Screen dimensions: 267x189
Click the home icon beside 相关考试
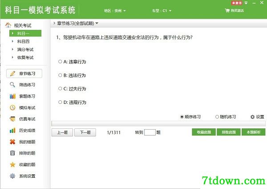tap(8, 25)
